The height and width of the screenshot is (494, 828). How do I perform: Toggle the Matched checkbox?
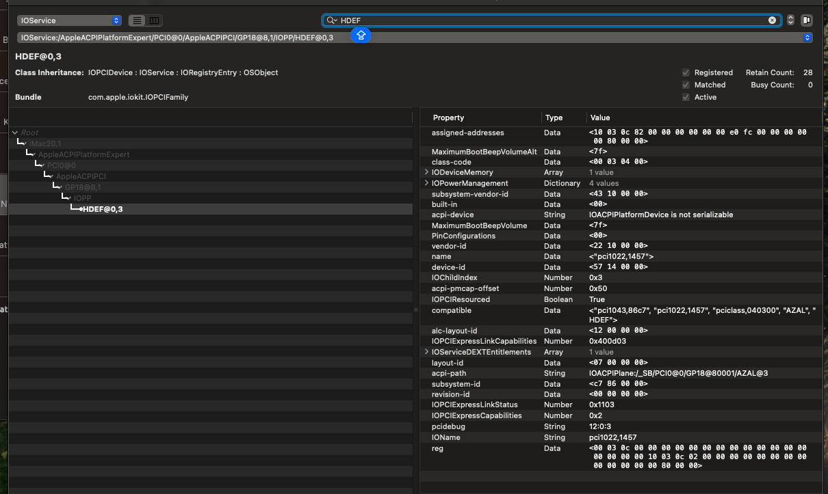point(686,85)
